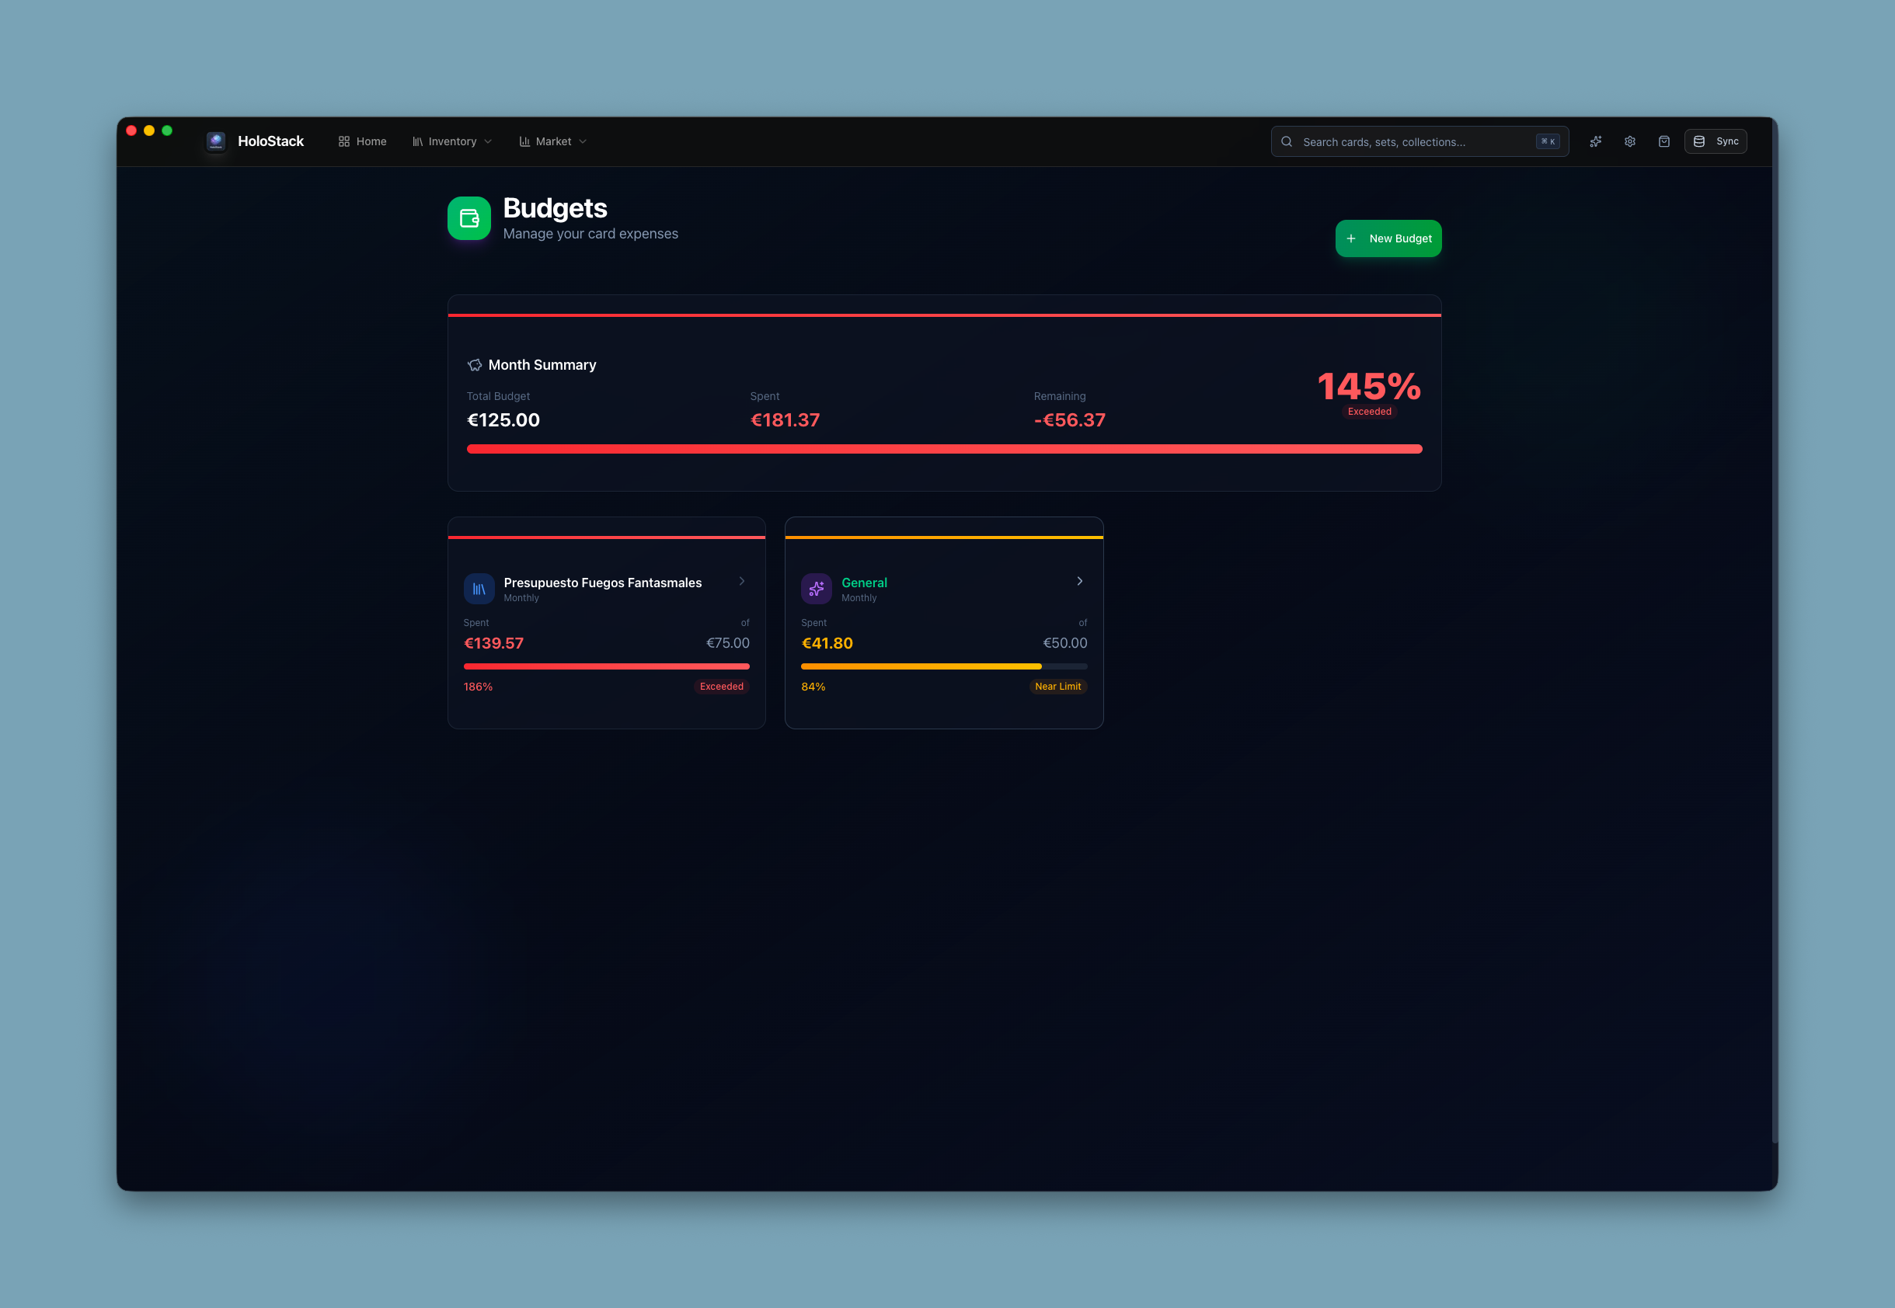Click the magnifier icon in search bar
This screenshot has height=1308, width=1895.
point(1287,142)
